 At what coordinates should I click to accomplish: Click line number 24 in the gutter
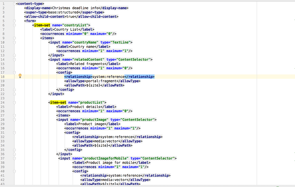tap(3, 102)
